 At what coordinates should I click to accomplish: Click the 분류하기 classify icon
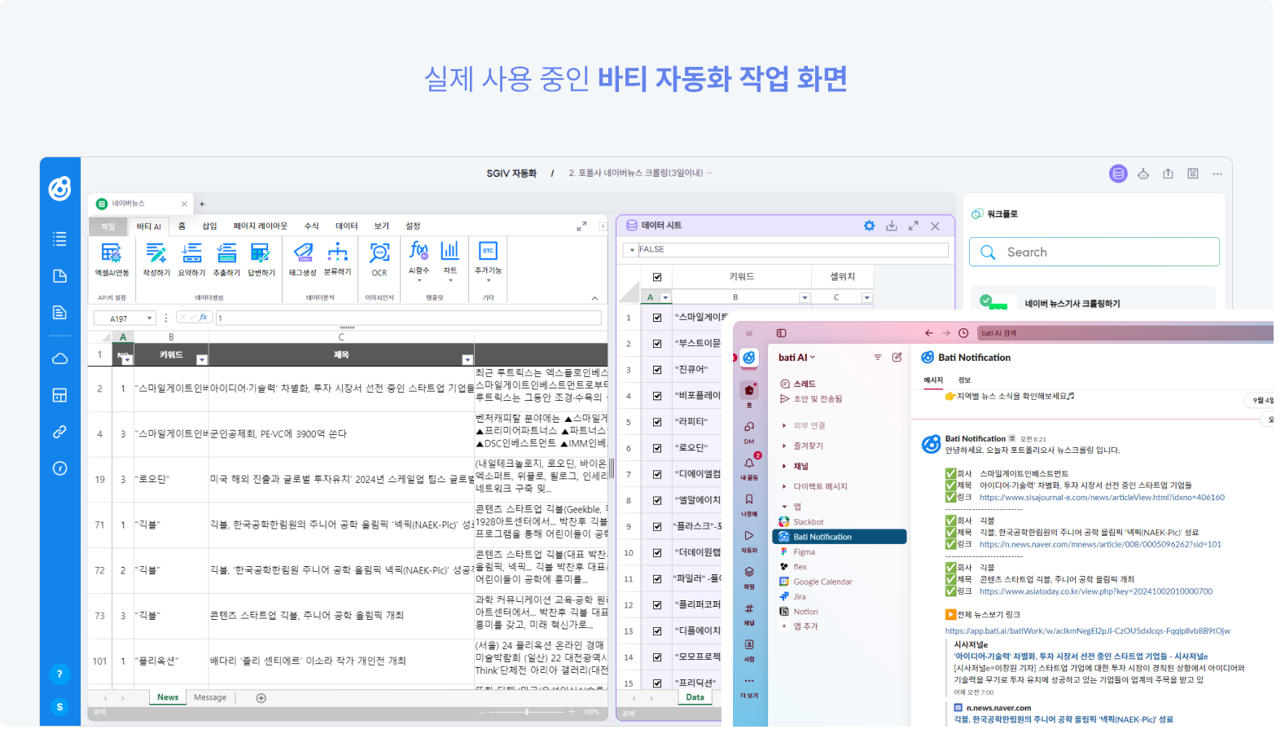[x=338, y=259]
